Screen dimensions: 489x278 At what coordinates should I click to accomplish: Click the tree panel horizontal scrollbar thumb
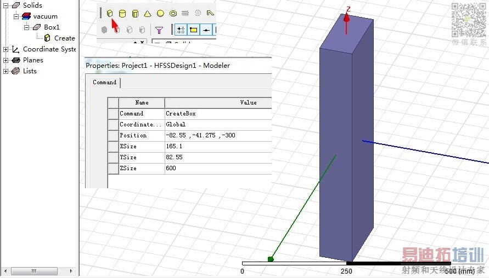(x=35, y=271)
